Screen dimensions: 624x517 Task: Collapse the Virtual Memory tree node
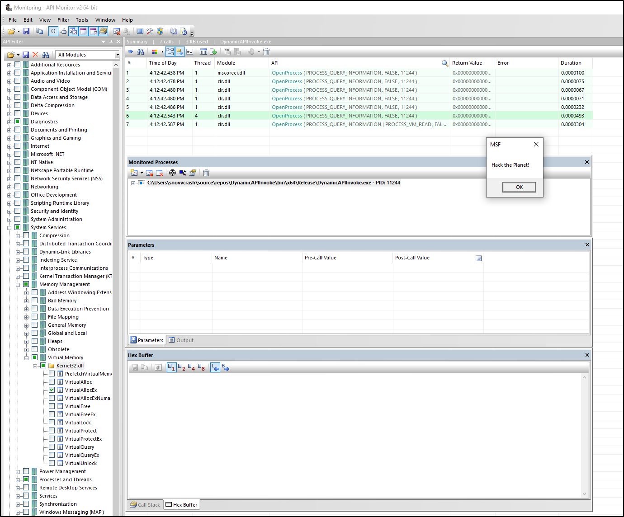[x=26, y=357]
